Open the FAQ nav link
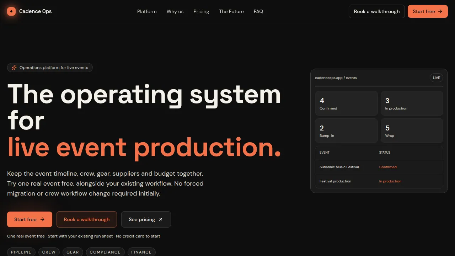 pos(258,11)
